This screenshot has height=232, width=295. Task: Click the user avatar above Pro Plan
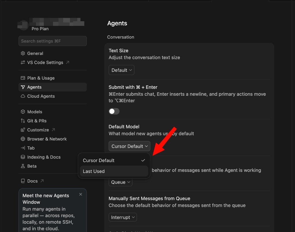click(23, 25)
